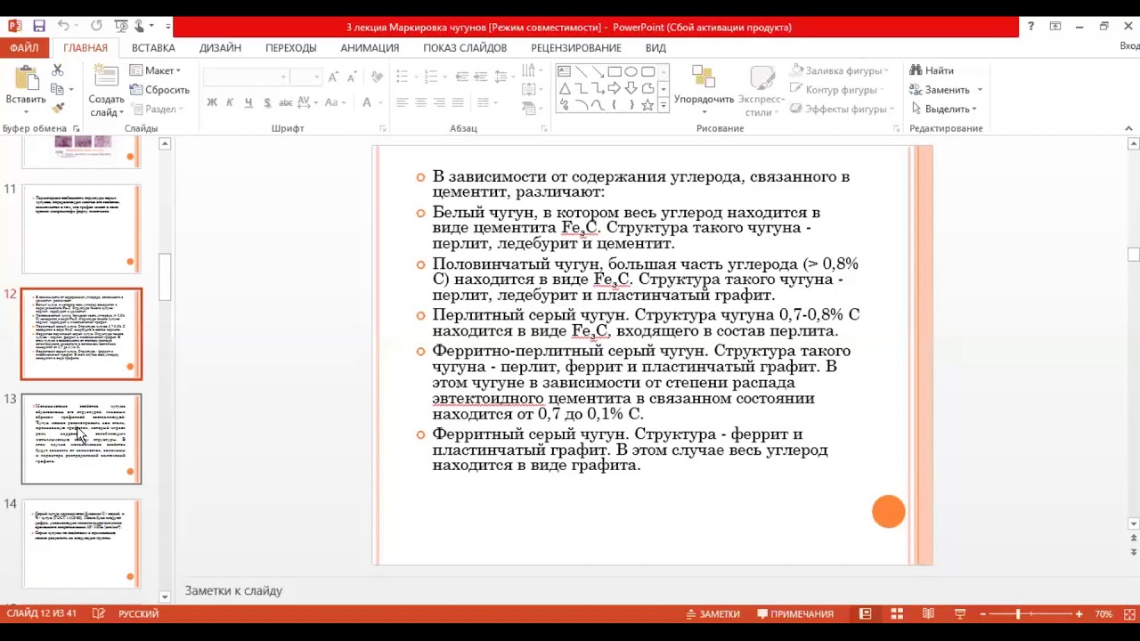Image resolution: width=1140 pixels, height=641 pixels.
Task: Click the Сбросить reset button
Action: pos(159,90)
